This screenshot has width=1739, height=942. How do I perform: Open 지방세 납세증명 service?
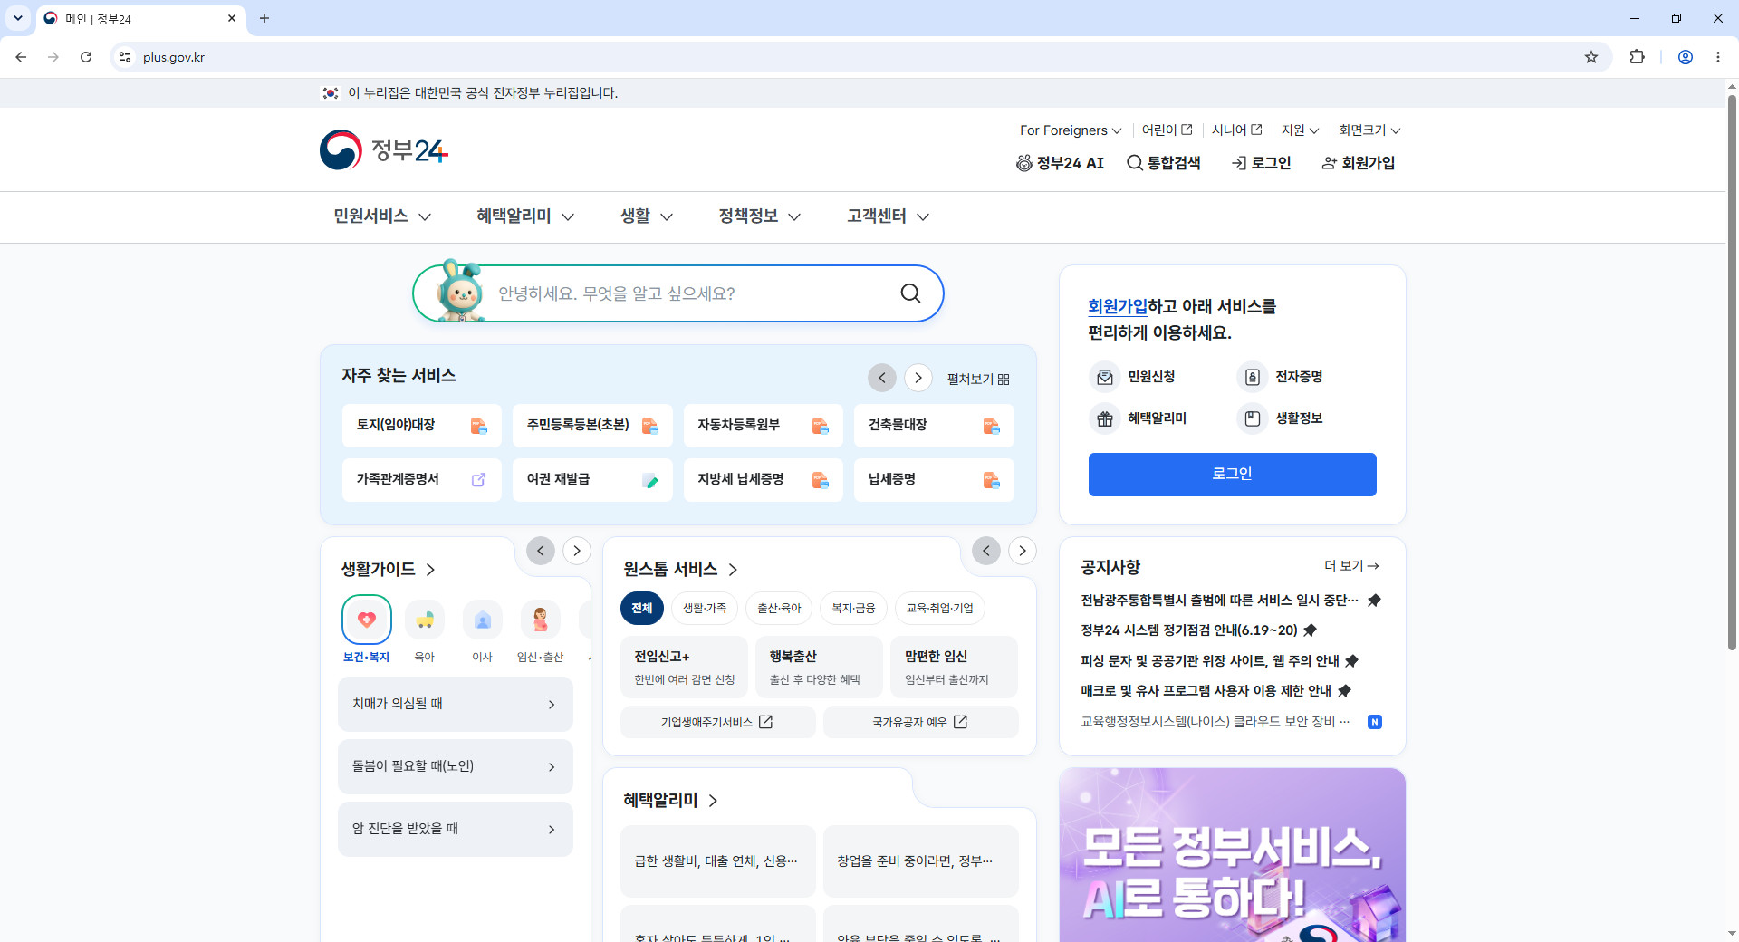(x=764, y=480)
